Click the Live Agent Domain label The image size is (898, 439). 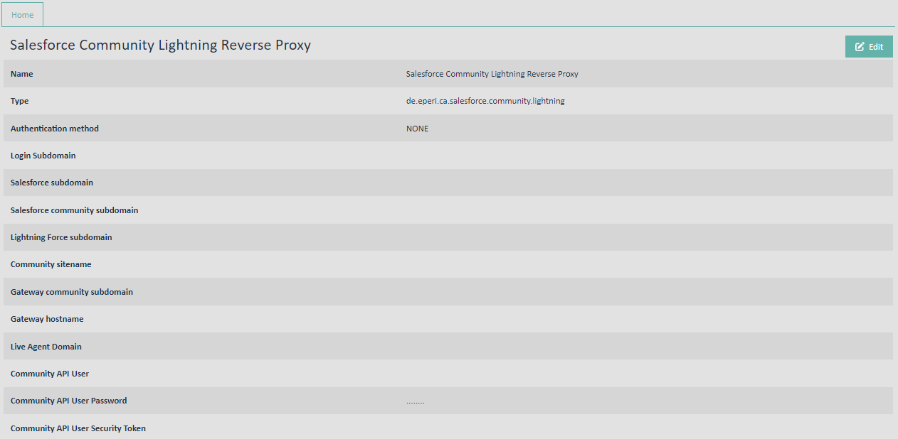point(46,347)
